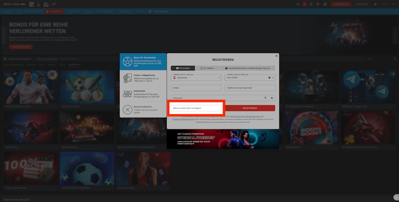Click the Bonusse ablehnen circled X
This screenshot has height=202, width=399.
click(x=127, y=109)
